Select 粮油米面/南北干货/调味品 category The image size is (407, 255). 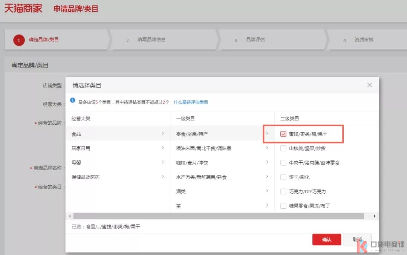click(x=222, y=148)
